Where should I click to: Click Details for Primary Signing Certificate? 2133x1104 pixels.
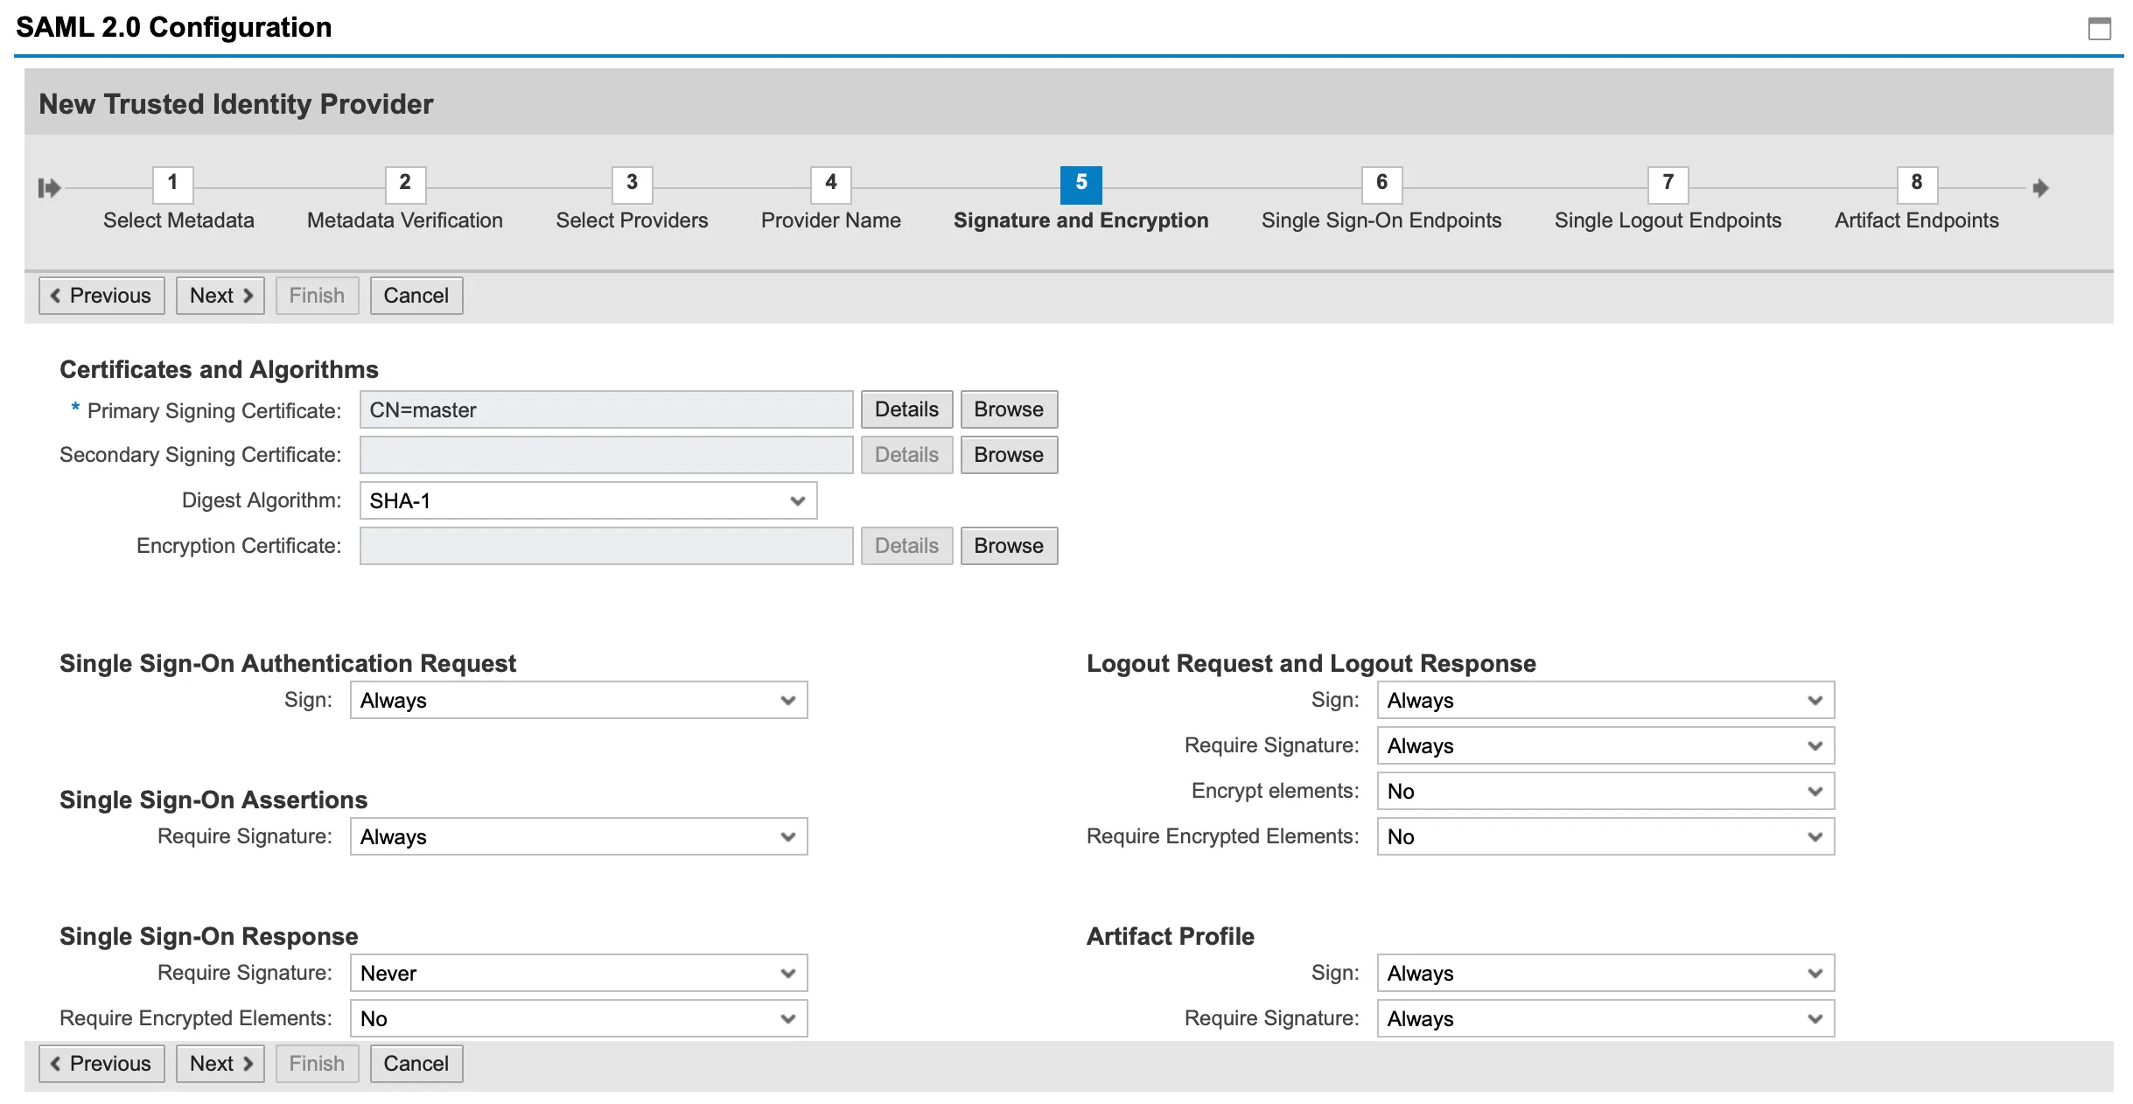tap(906, 409)
